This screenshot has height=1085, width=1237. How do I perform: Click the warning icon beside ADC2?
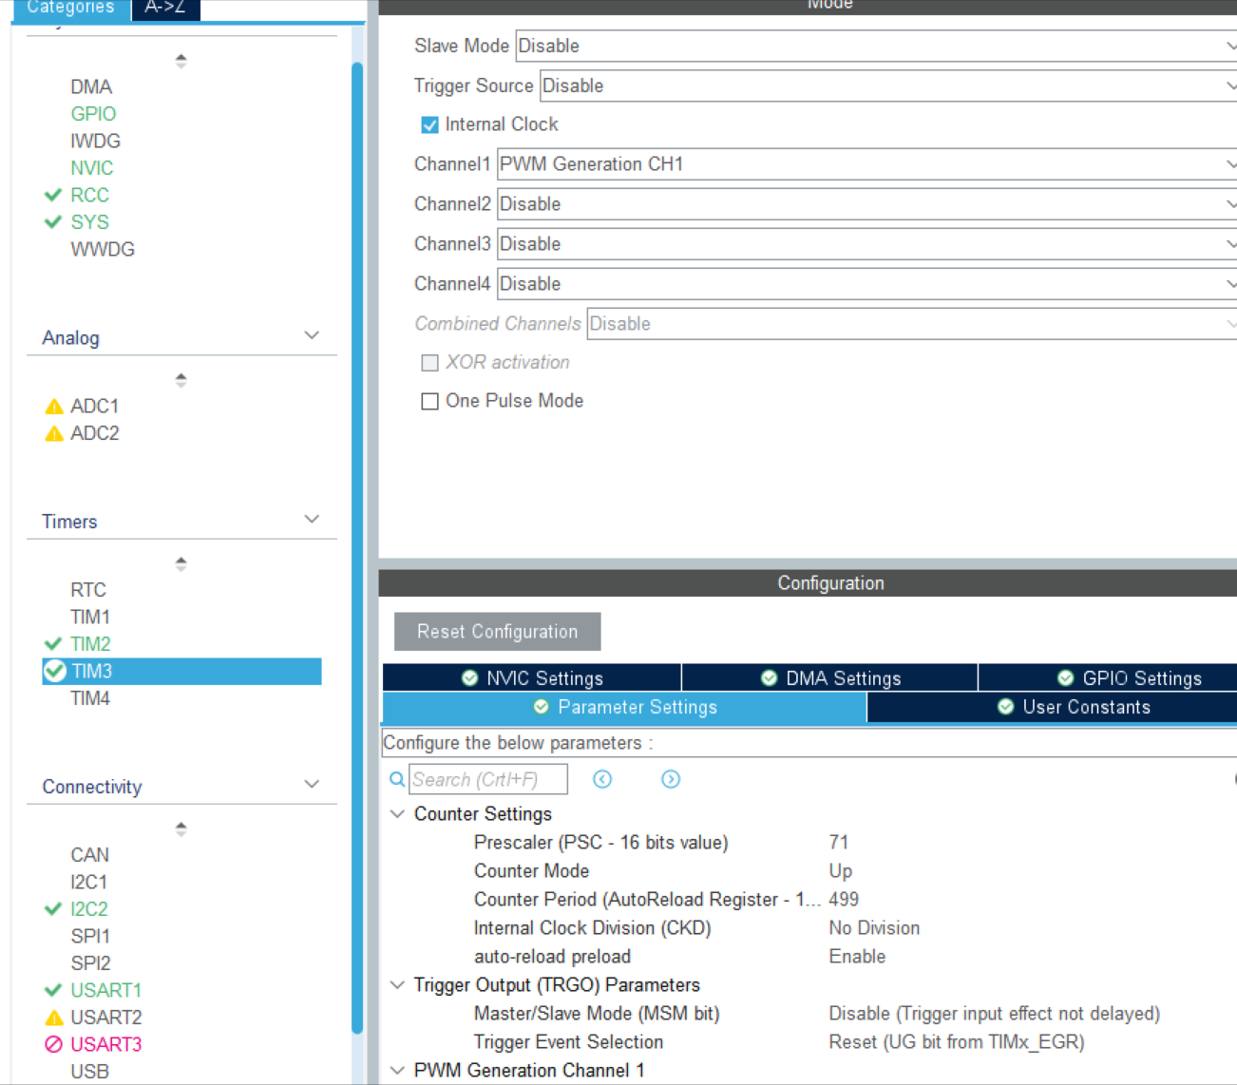point(54,433)
